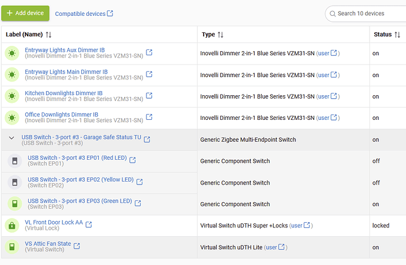Sort by Label (Name) column arrows

point(48,35)
